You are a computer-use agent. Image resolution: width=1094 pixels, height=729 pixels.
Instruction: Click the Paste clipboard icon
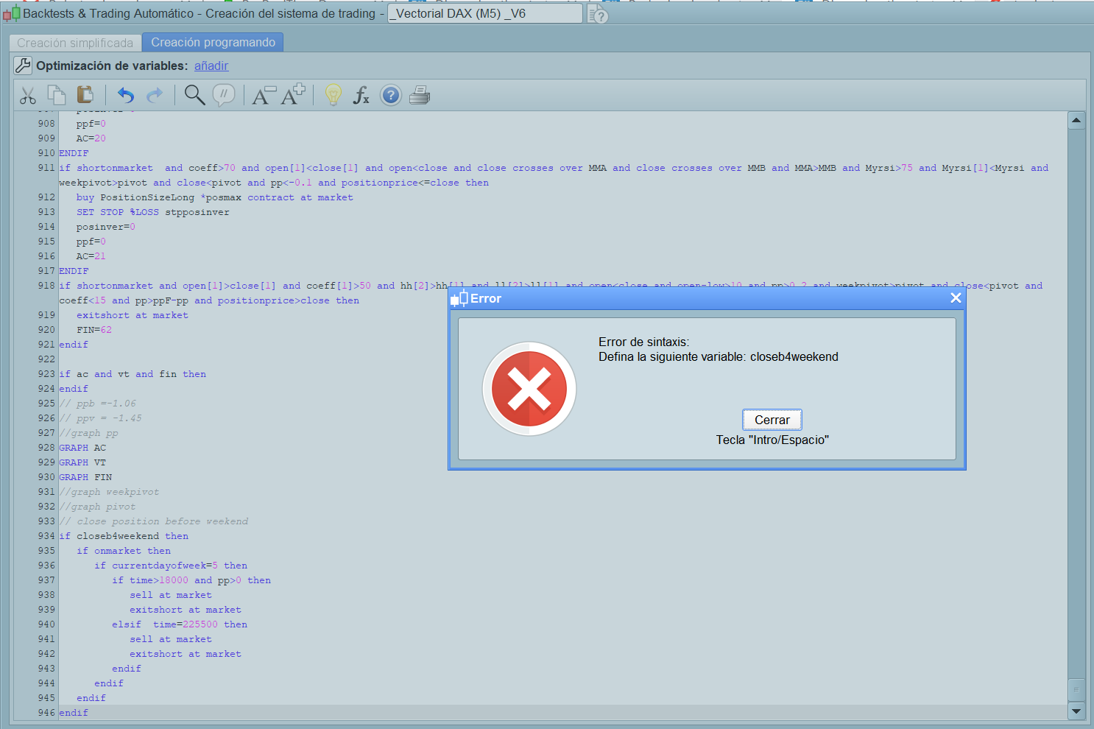pyautogui.click(x=85, y=95)
